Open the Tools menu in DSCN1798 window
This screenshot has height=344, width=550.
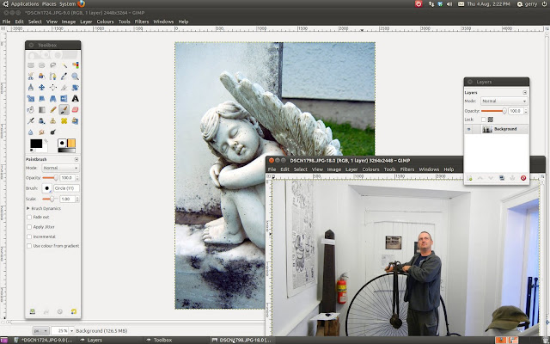pos(389,169)
